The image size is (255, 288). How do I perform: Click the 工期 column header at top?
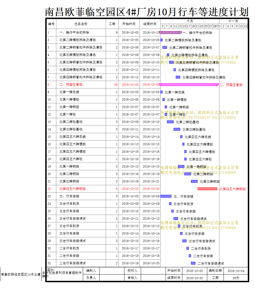coord(112,24)
